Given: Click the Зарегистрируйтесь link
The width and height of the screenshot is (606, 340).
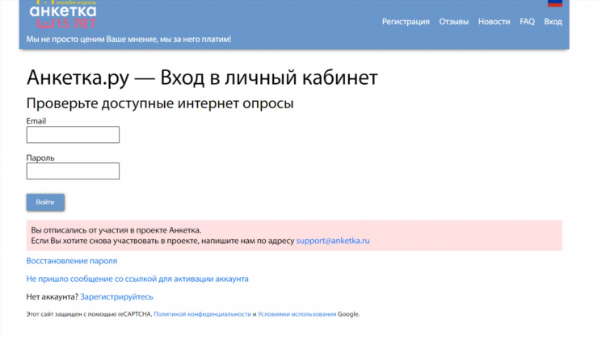Looking at the screenshot, I should coord(116,296).
